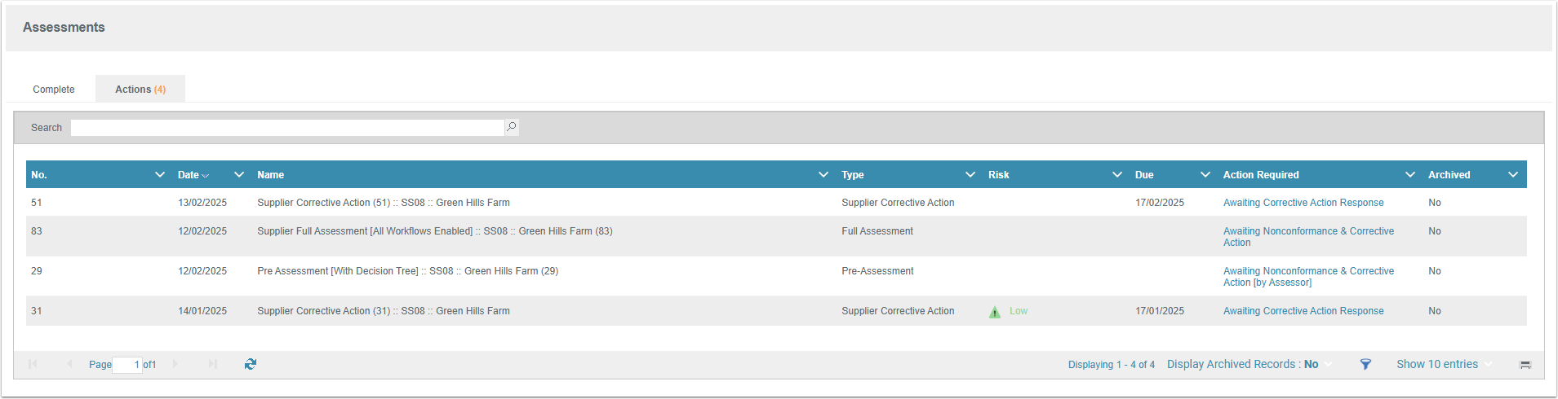Sort by the Date column header
Screen dimensions: 1558x399
(189, 174)
